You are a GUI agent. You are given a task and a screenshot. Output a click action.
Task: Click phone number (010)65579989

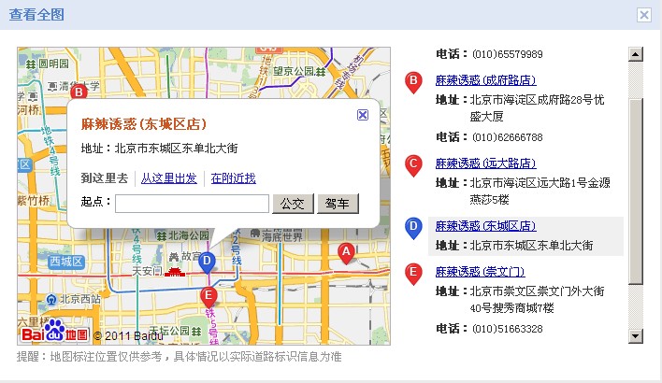[507, 54]
